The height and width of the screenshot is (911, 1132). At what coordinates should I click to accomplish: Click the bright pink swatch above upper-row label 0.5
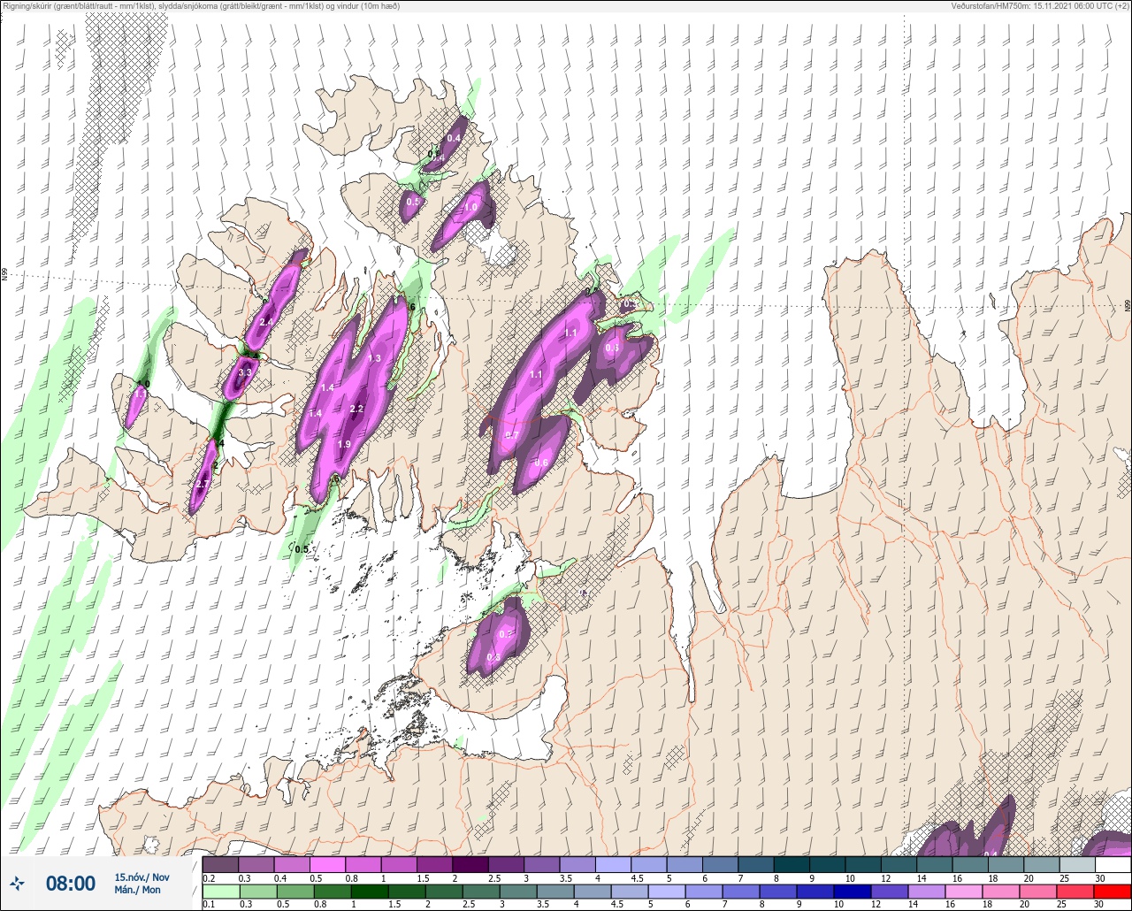327,864
